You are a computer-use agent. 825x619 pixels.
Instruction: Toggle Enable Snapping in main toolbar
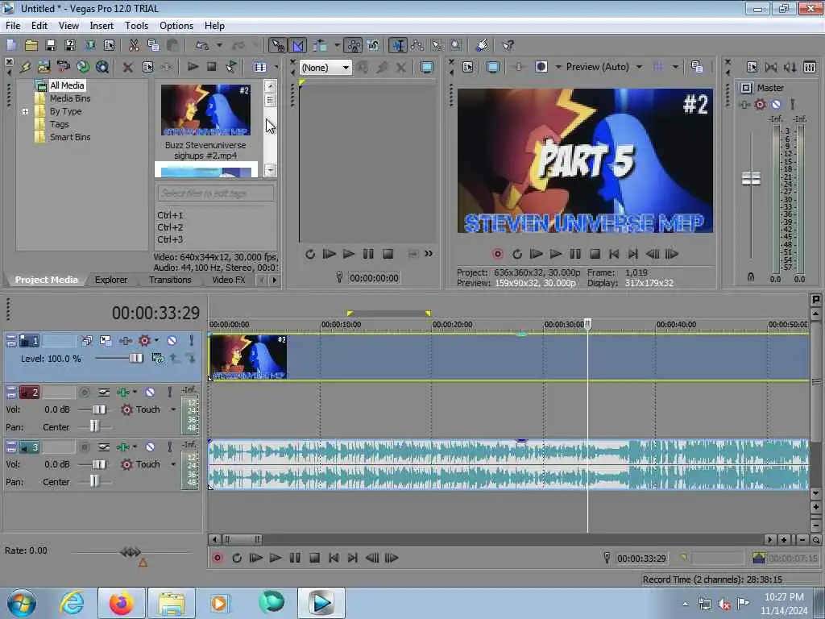point(277,45)
